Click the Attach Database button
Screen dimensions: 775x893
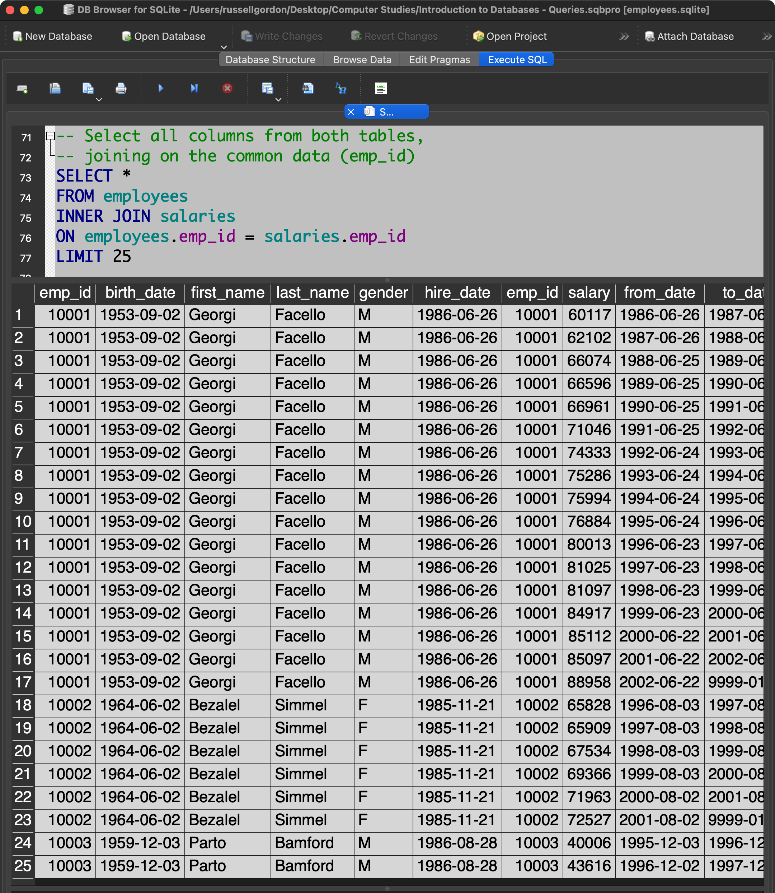click(689, 36)
